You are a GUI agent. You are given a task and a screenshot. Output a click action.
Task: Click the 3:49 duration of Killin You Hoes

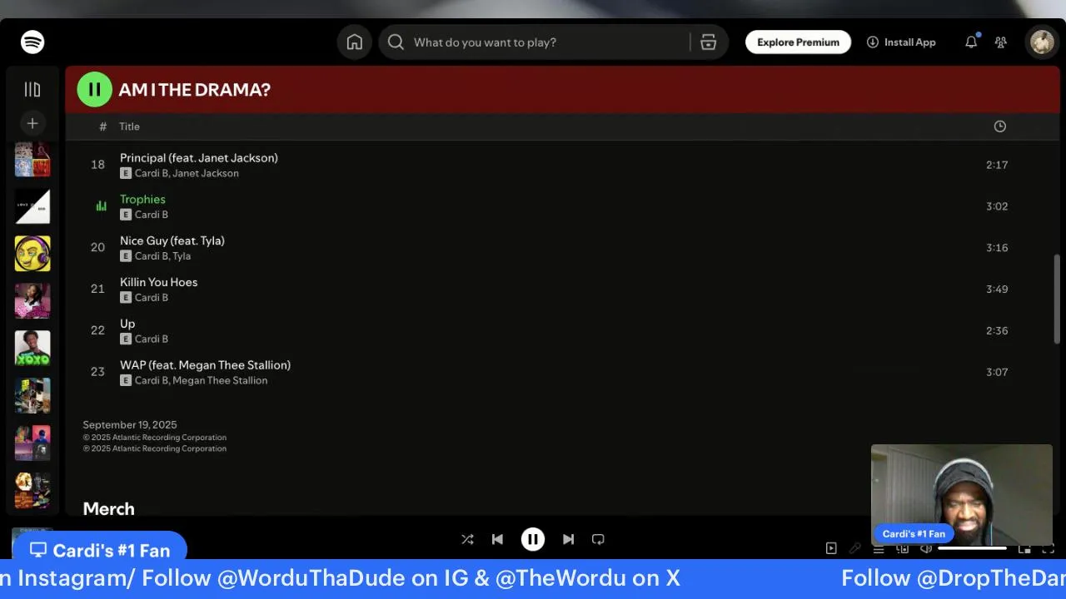(x=997, y=289)
